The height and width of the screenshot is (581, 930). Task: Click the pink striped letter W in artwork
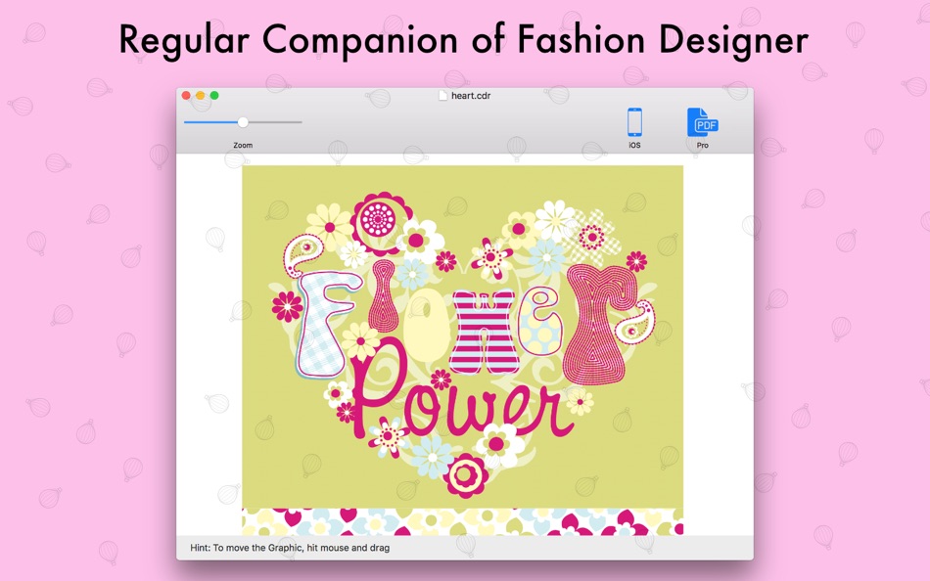click(x=483, y=332)
